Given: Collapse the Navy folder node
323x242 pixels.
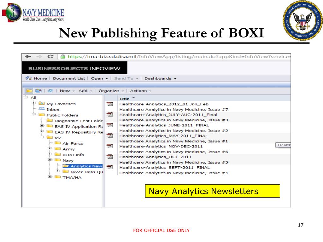Looking at the screenshot, I should click(50, 159).
